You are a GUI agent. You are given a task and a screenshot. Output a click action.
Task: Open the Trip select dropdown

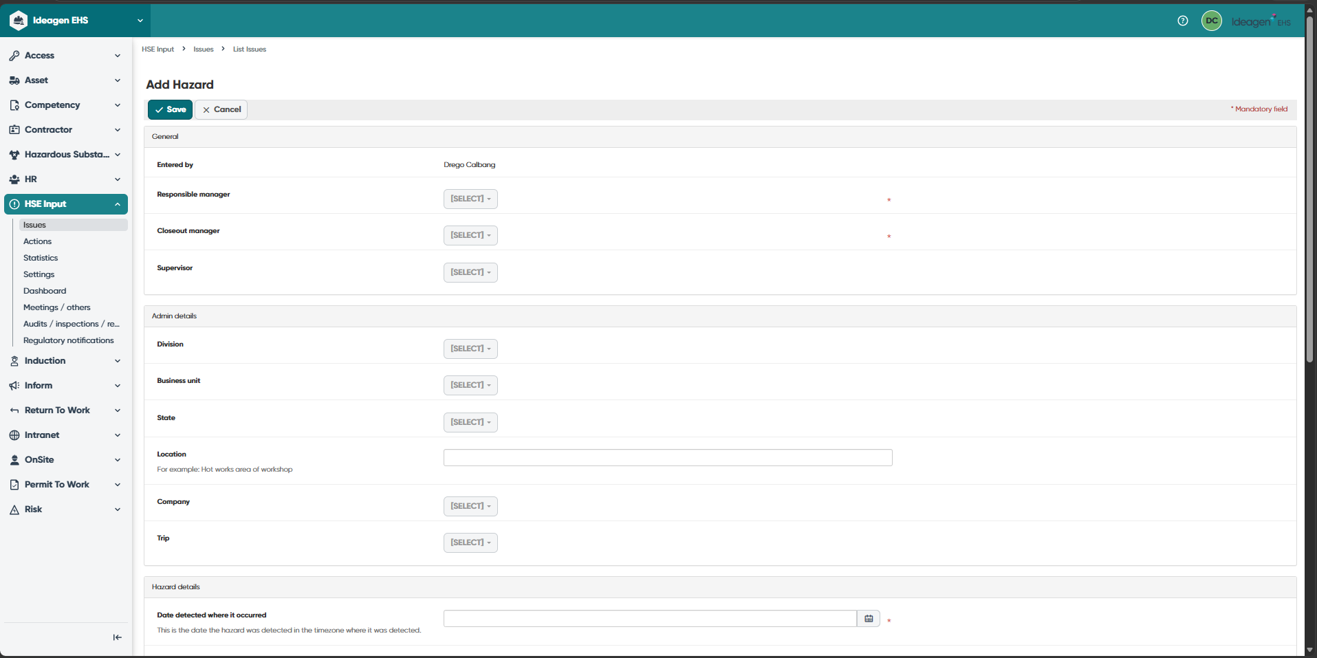click(470, 542)
